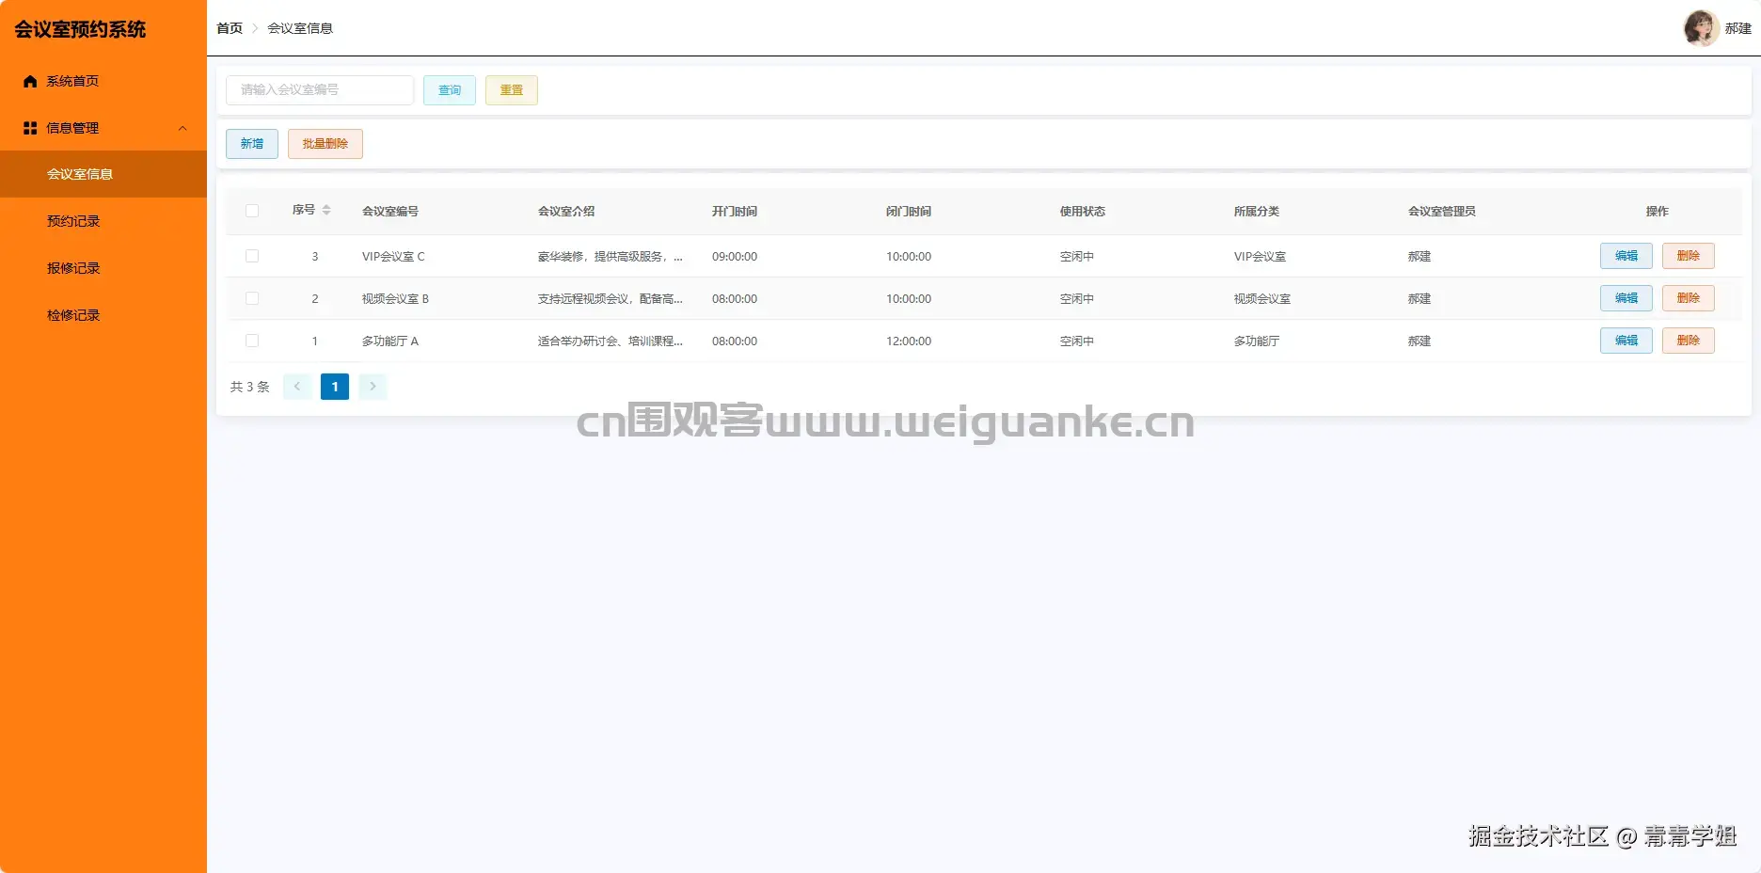Check the row for VIP会议室 C
This screenshot has width=1761, height=873.
point(252,256)
